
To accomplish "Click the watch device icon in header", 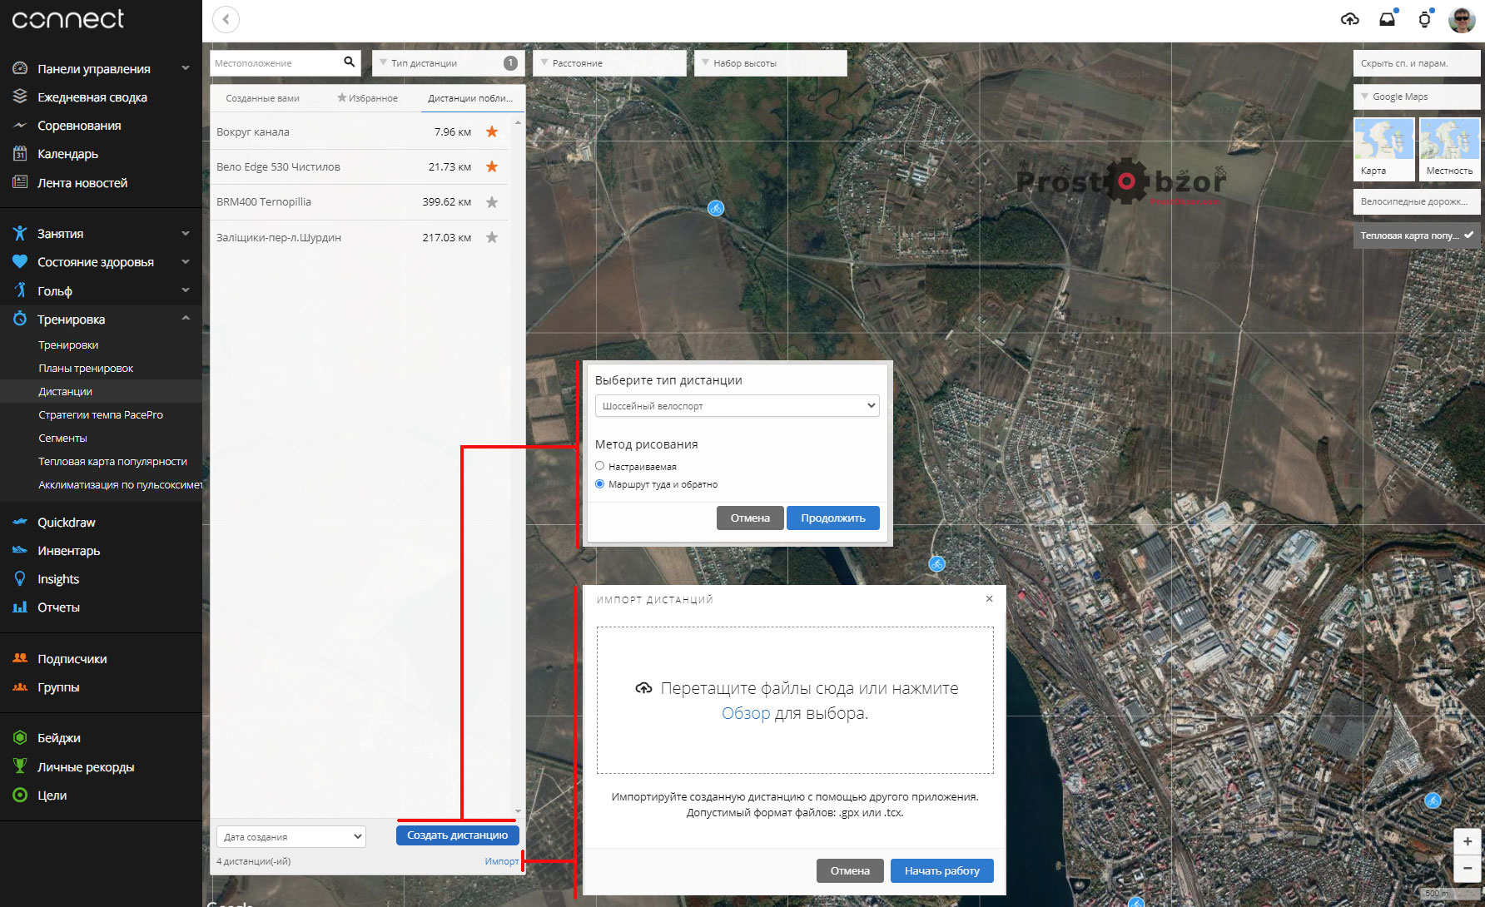I will 1424,19.
